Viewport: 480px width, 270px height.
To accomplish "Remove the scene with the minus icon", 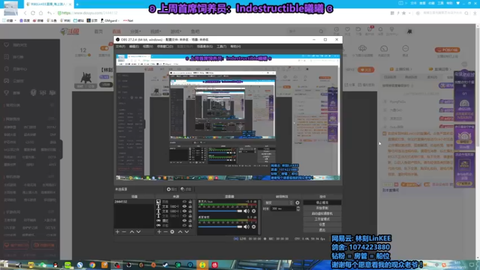I will point(124,232).
